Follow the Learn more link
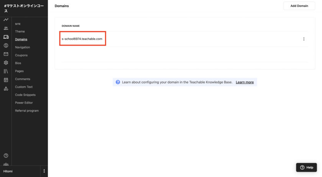The height and width of the screenshot is (177, 322). point(245,82)
